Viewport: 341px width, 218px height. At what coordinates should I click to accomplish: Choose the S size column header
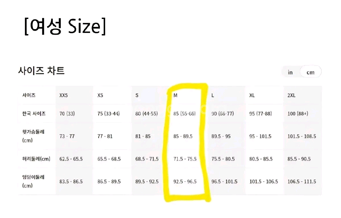pyautogui.click(x=137, y=95)
